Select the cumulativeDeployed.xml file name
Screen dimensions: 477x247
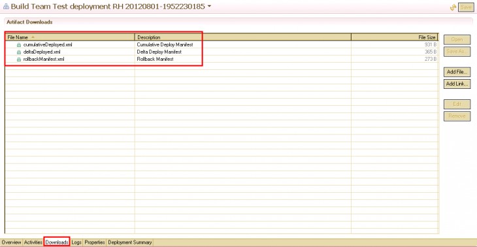48,44
